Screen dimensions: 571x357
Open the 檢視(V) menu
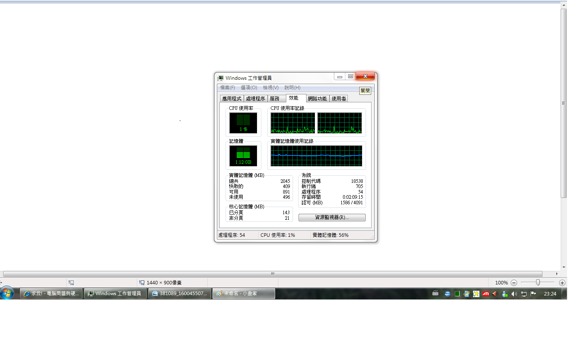(271, 88)
